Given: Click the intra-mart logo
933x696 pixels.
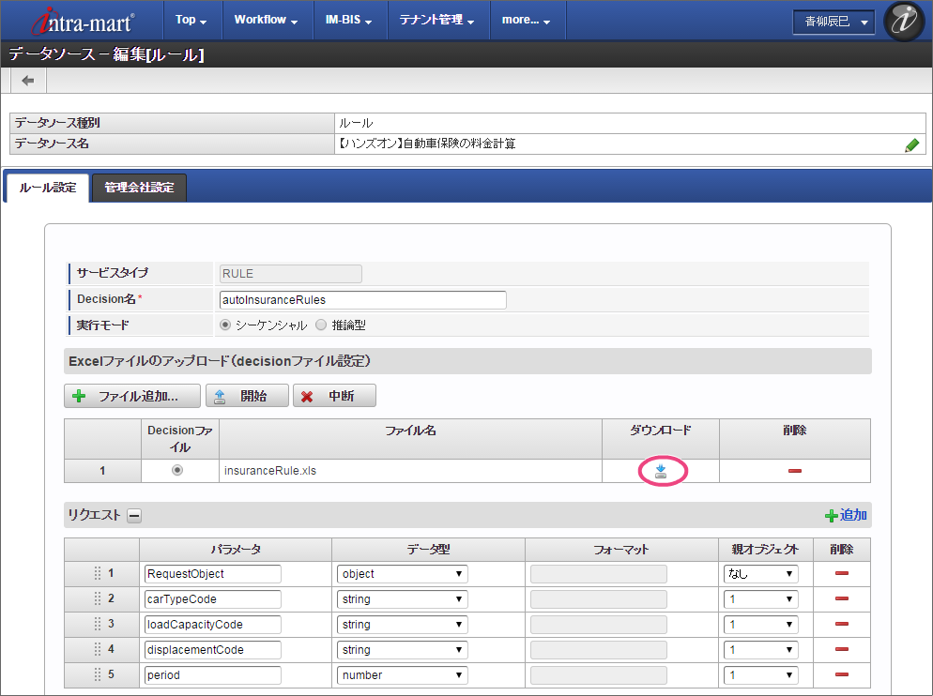Looking at the screenshot, I should 83,21.
